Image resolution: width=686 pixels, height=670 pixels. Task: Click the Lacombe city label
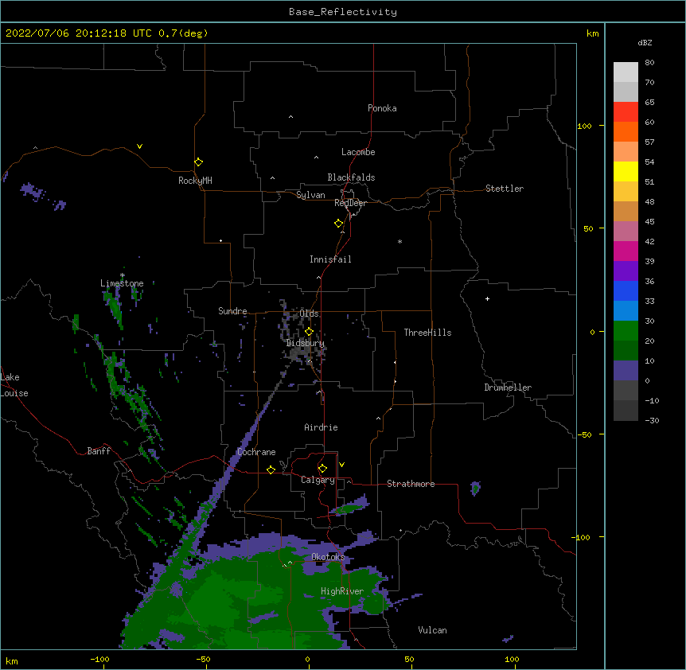point(358,152)
